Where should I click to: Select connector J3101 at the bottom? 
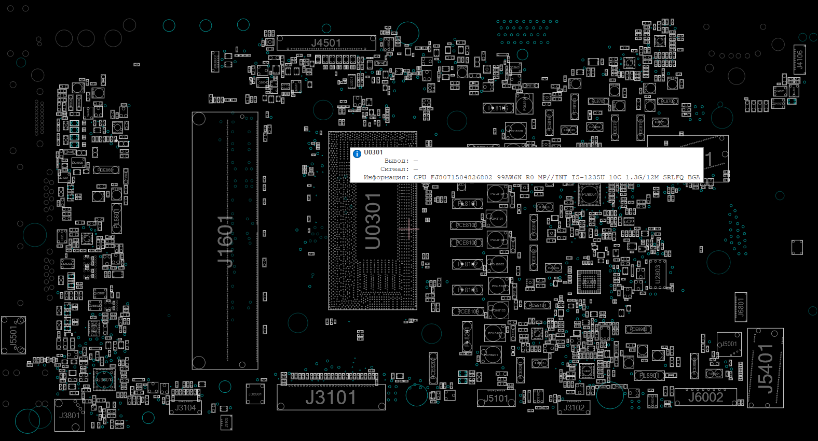pyautogui.click(x=331, y=398)
